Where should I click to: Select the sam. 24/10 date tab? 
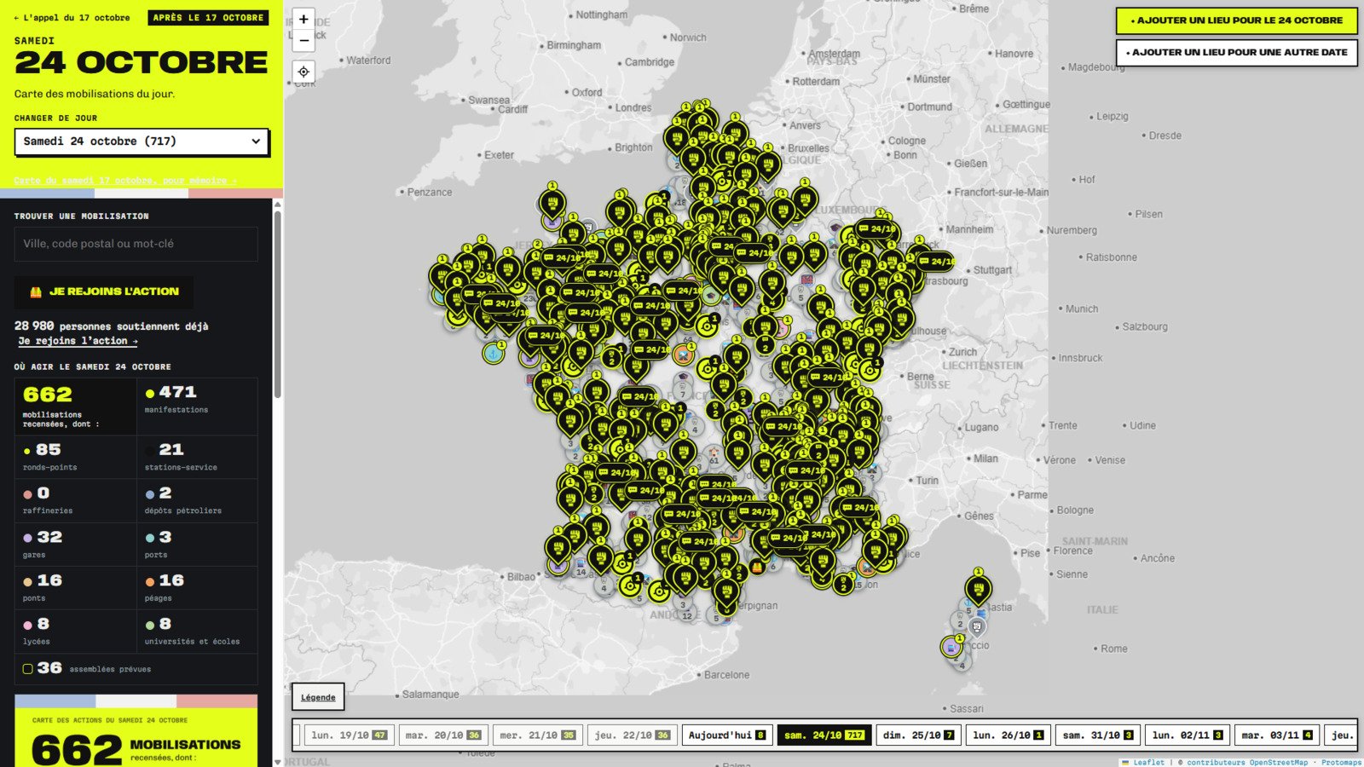point(824,735)
